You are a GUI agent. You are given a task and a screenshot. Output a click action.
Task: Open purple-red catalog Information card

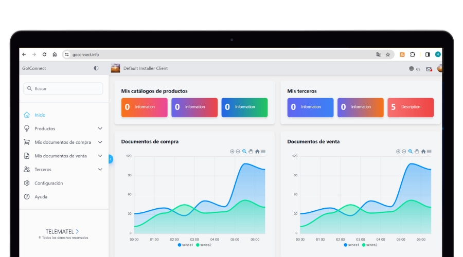click(194, 107)
